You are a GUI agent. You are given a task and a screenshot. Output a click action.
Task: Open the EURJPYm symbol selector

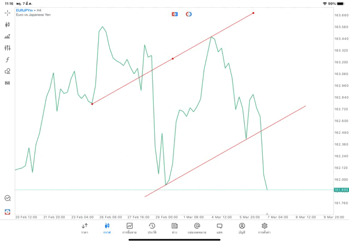[26, 10]
